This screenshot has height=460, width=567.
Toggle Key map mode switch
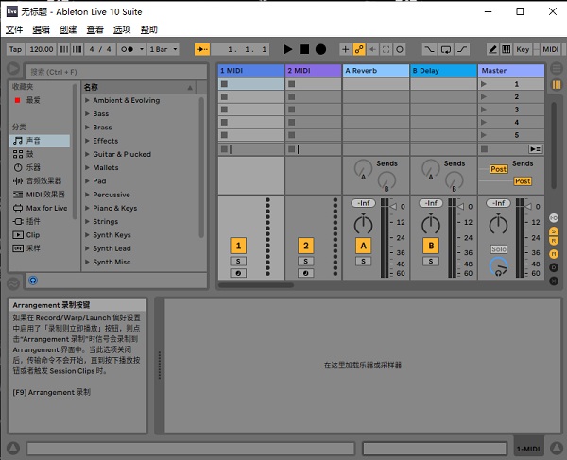[x=523, y=49]
